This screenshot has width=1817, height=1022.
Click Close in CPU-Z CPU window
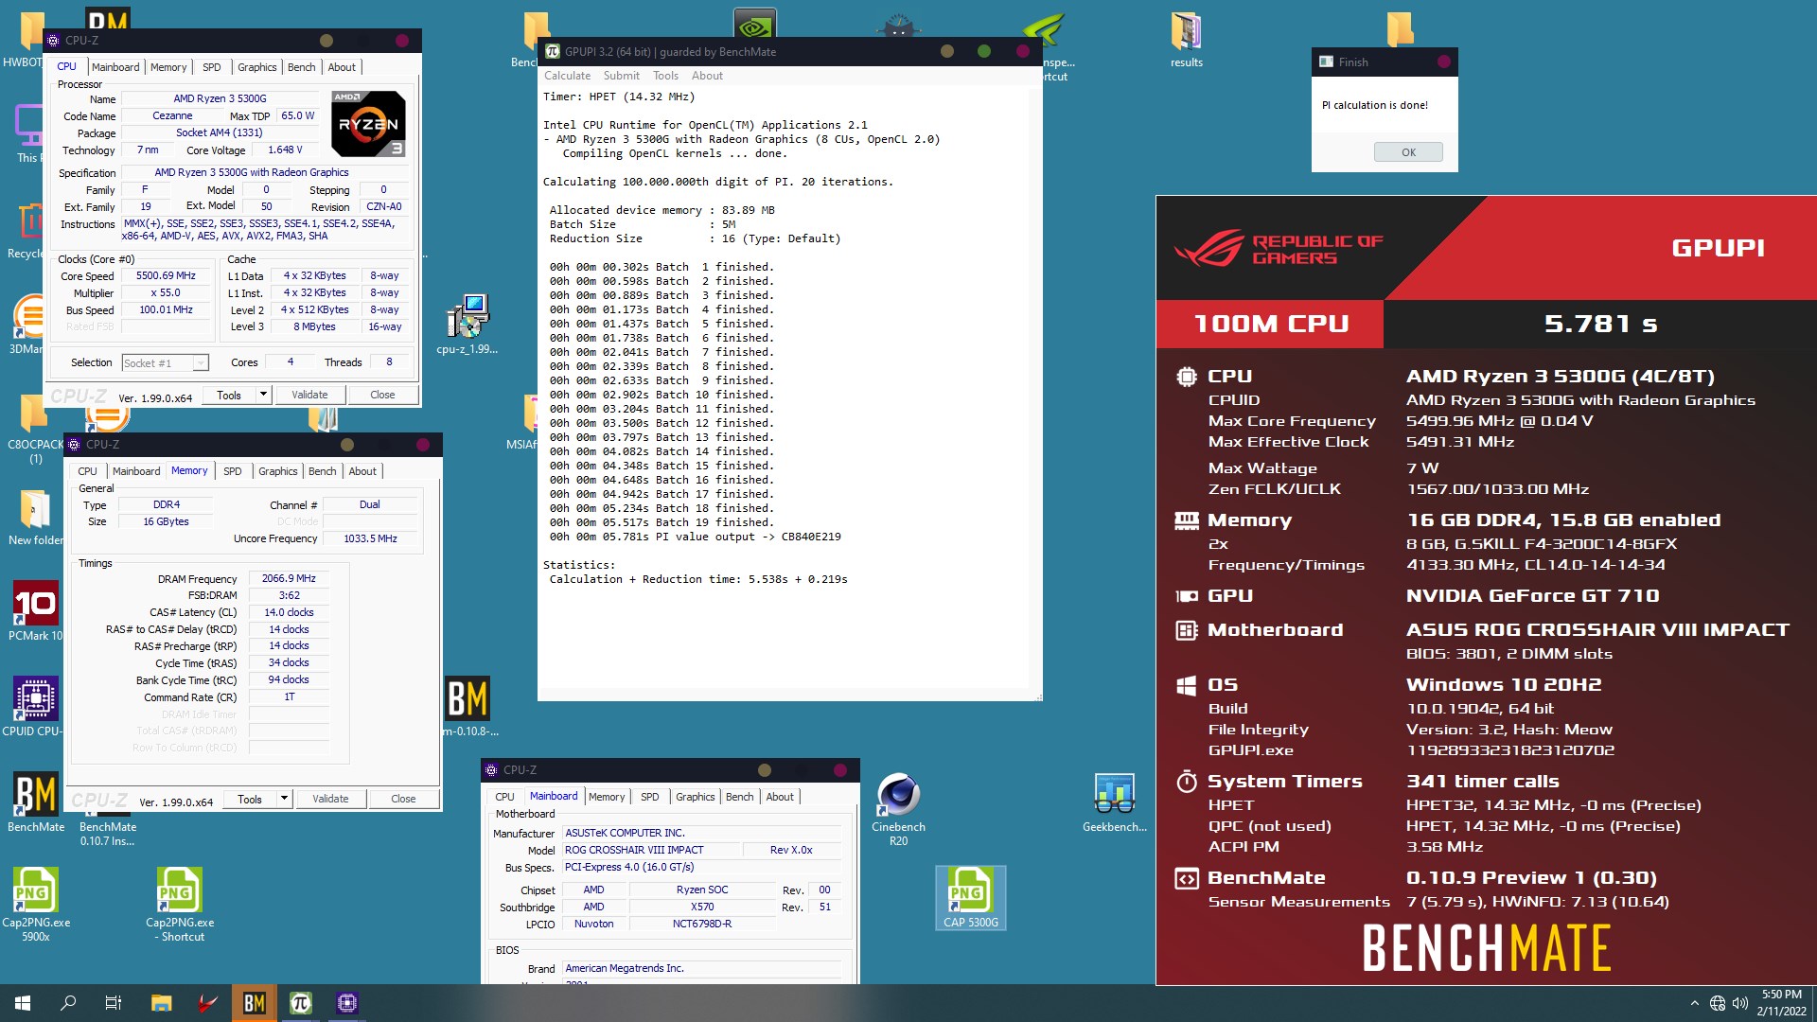click(382, 395)
